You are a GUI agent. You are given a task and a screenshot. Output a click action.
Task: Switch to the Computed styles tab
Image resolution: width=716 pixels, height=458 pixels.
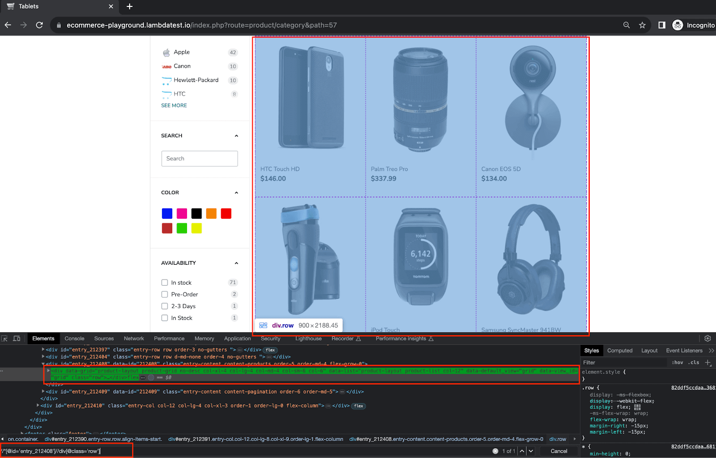point(620,351)
